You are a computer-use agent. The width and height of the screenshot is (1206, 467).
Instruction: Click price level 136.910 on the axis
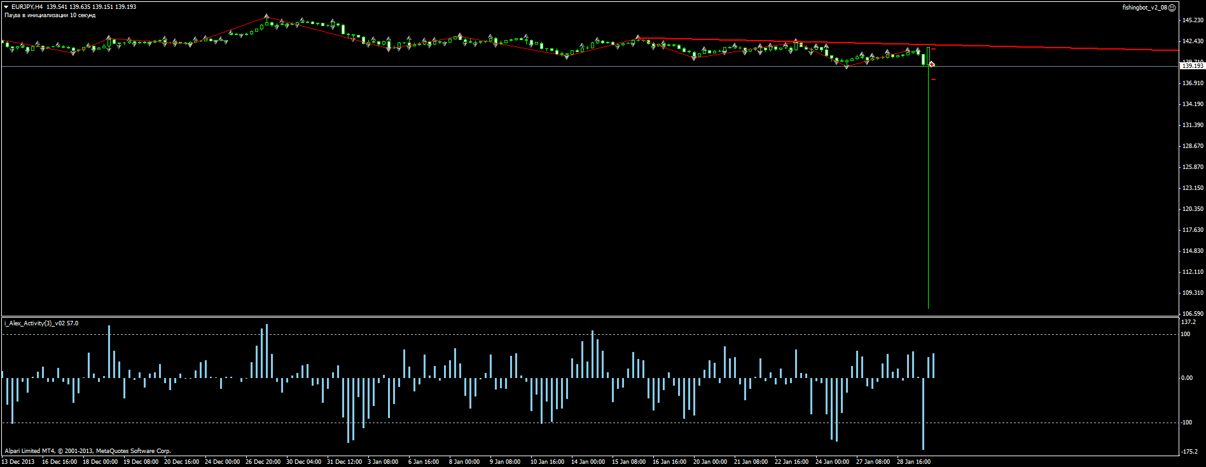(1193, 83)
